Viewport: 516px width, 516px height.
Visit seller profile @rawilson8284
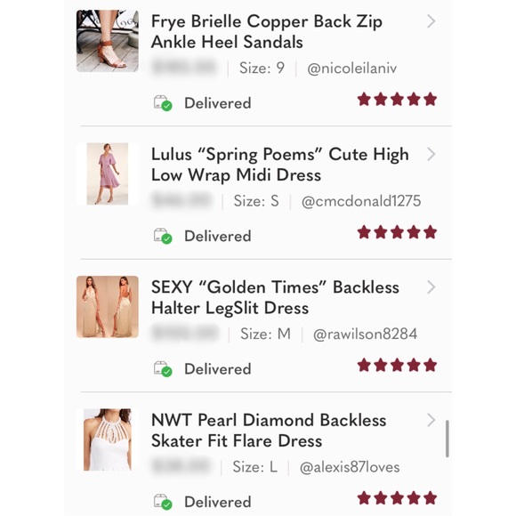tap(365, 334)
